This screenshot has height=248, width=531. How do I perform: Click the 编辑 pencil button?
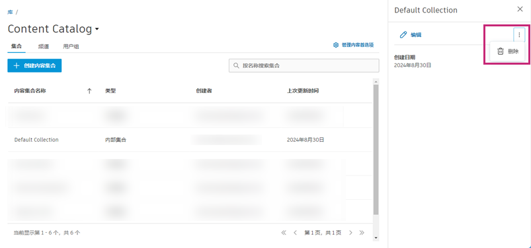411,34
